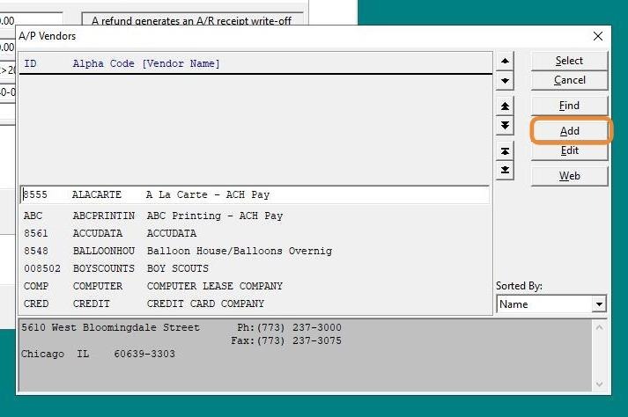Screen dimensions: 628x417
Task: Click the Alpha Code [Vendor Name] column header
Action: (146, 63)
